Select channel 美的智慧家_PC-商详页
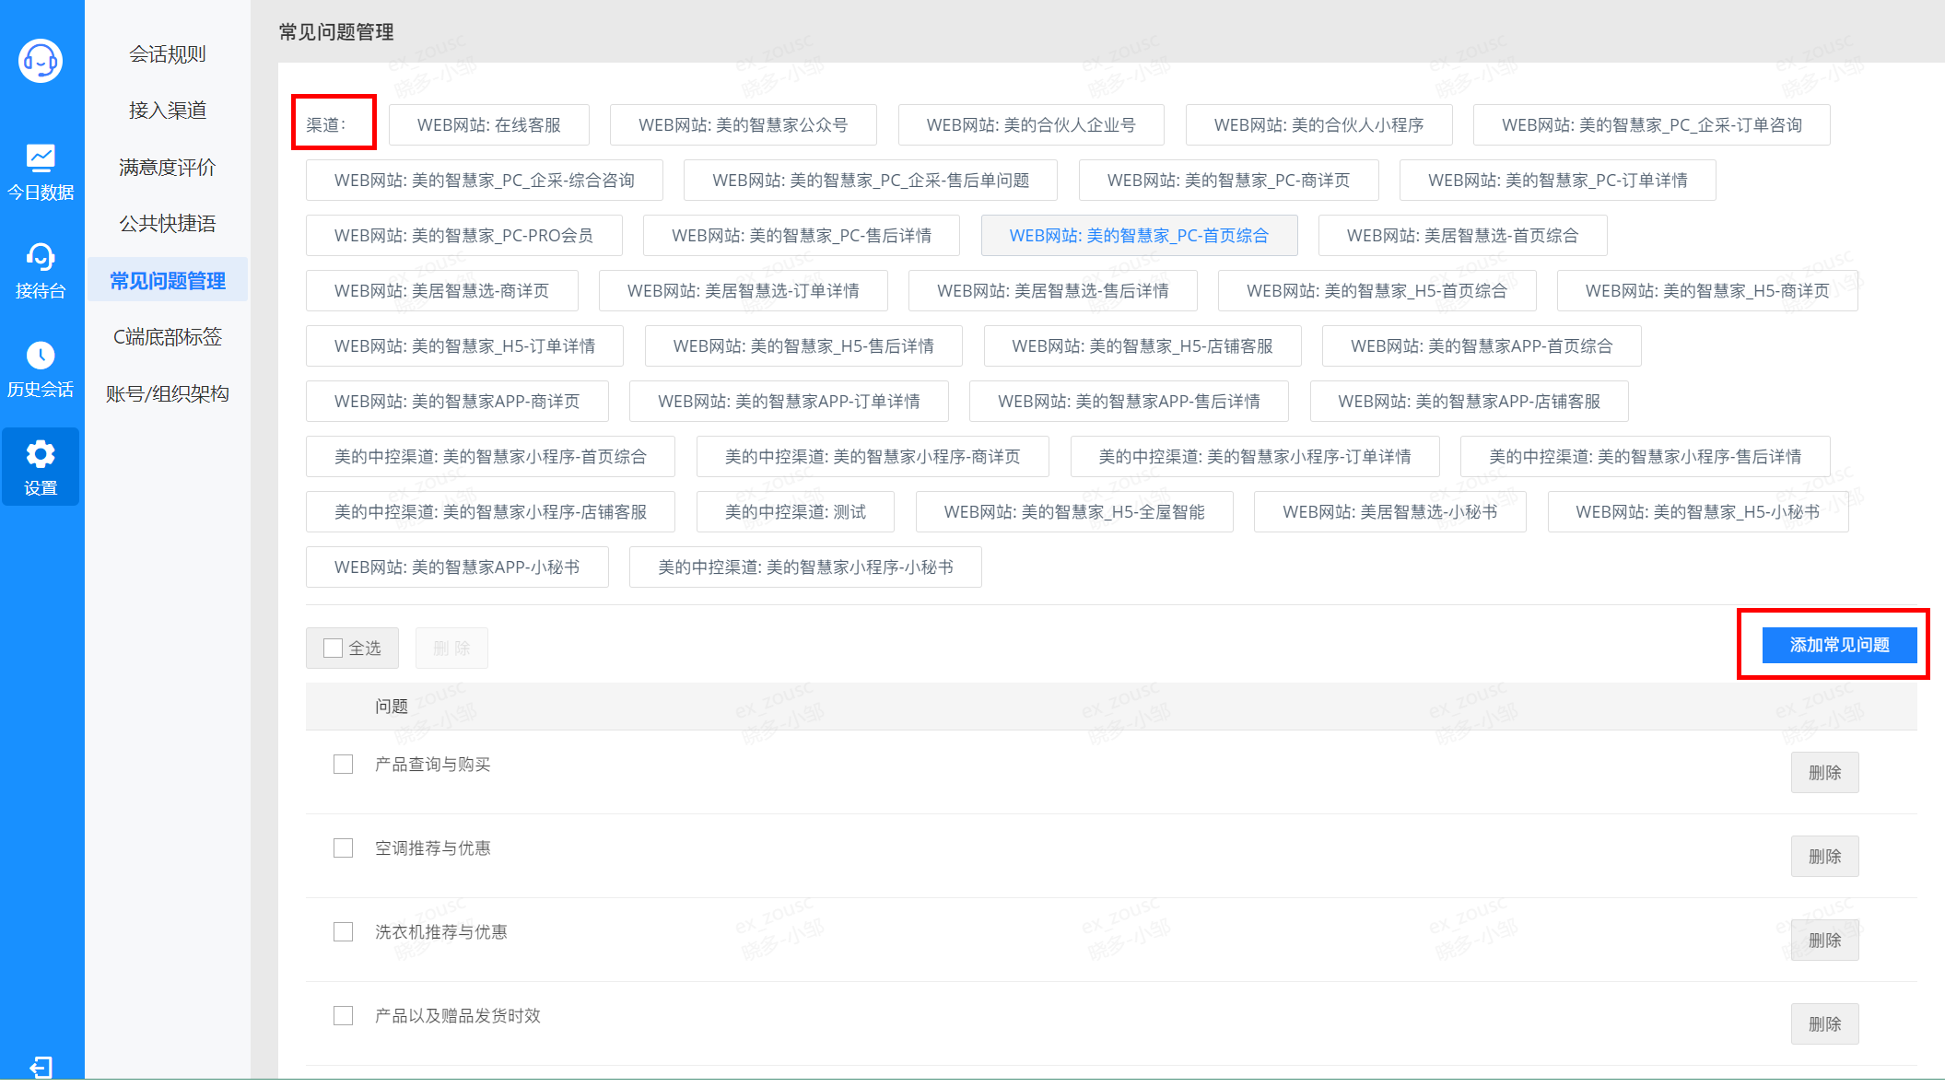Screen dimensions: 1945x1087 tap(1229, 181)
